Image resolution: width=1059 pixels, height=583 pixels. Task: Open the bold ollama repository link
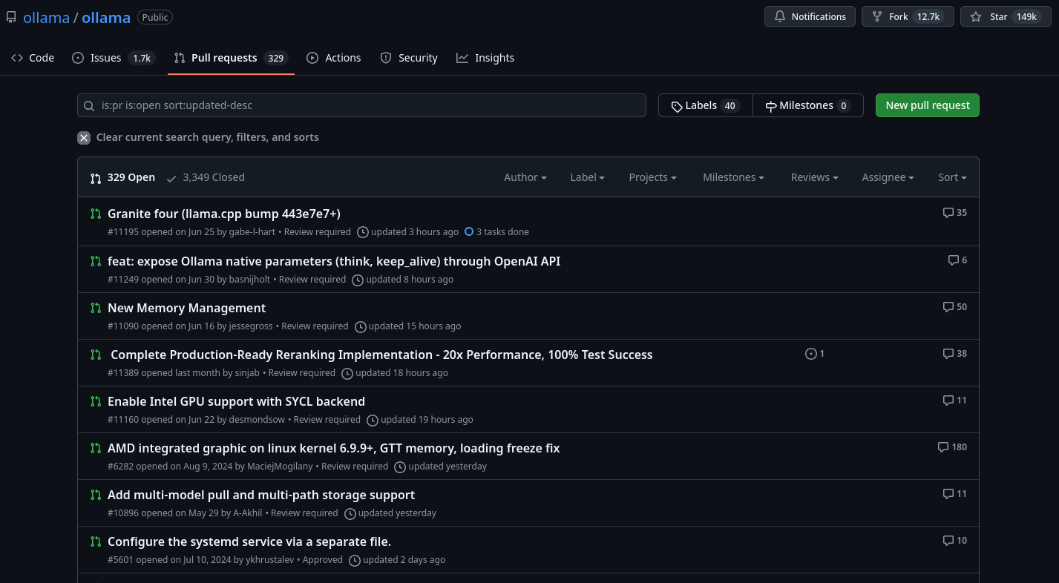point(106,18)
